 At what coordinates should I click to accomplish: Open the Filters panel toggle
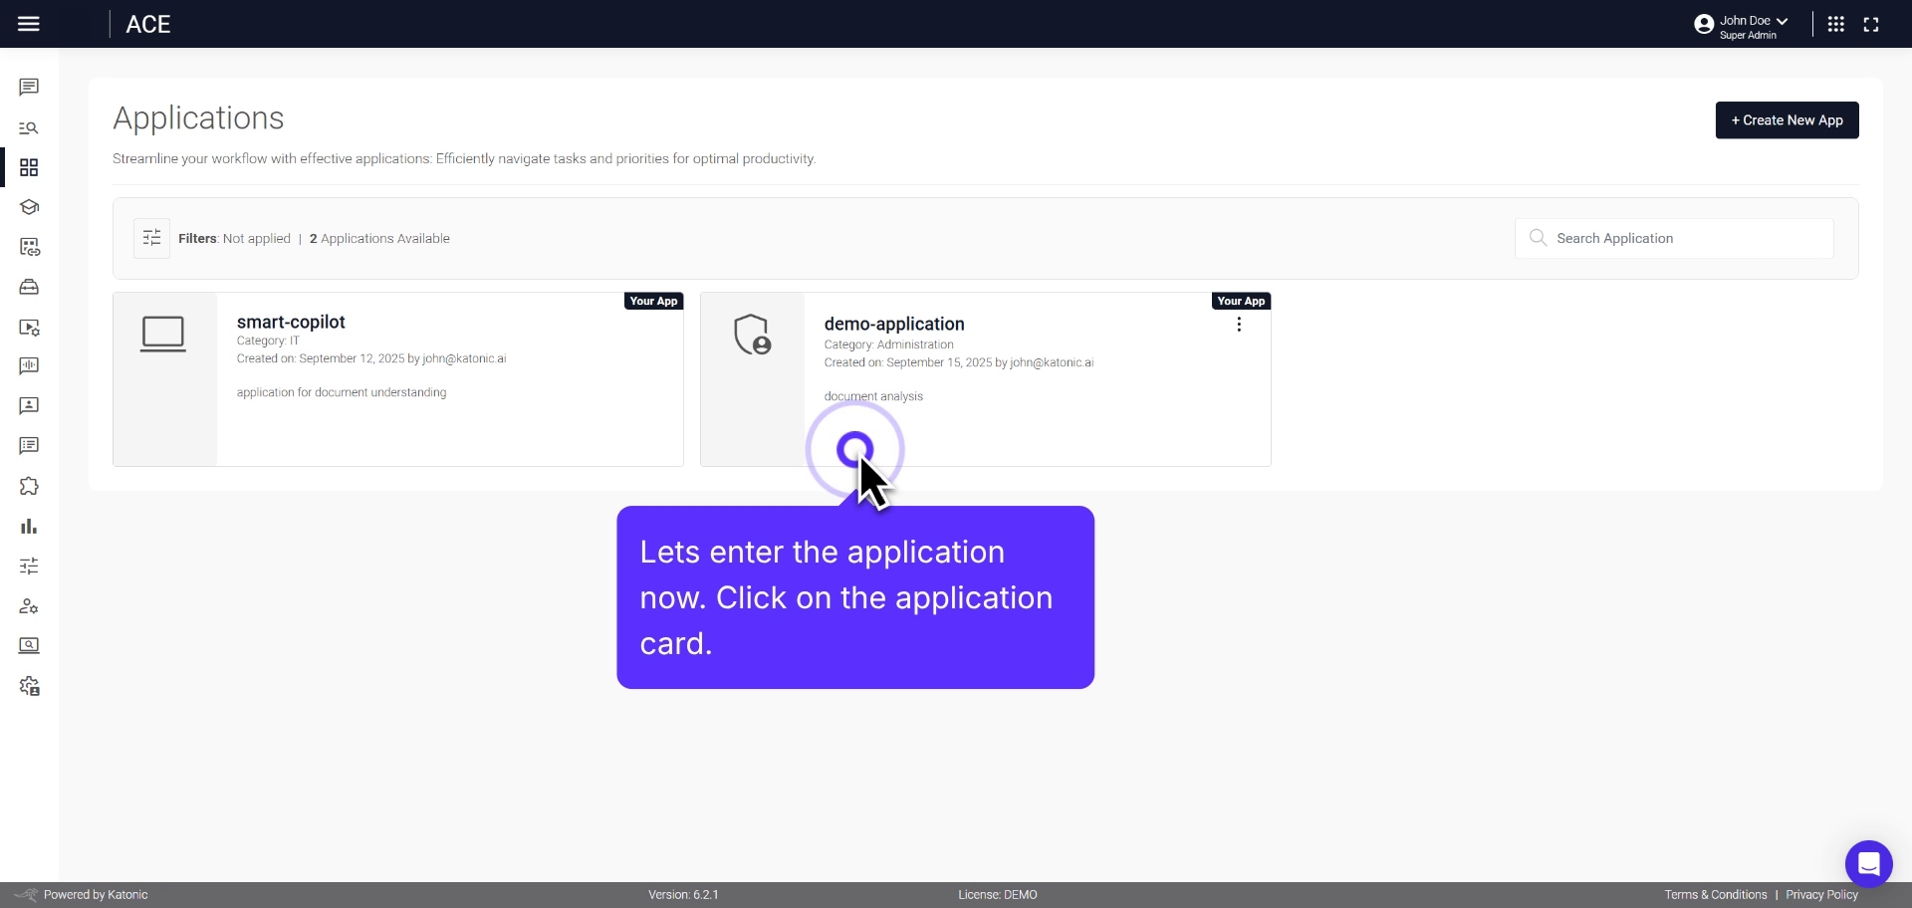click(151, 238)
